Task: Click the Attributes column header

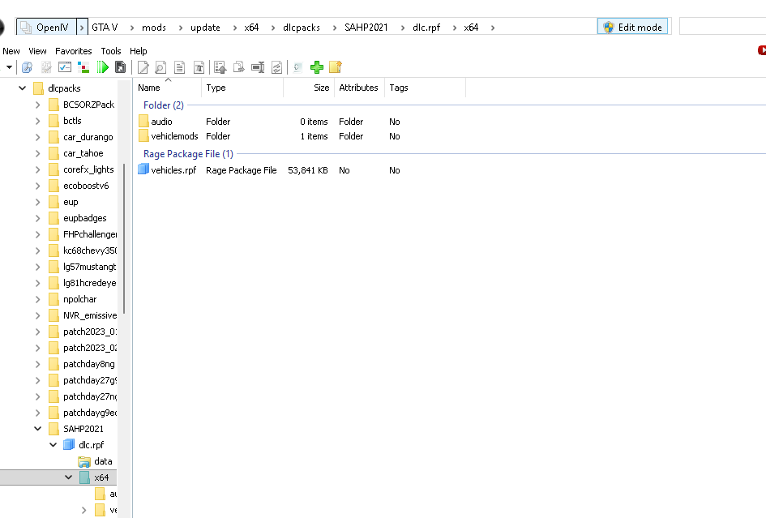Action: [360, 88]
